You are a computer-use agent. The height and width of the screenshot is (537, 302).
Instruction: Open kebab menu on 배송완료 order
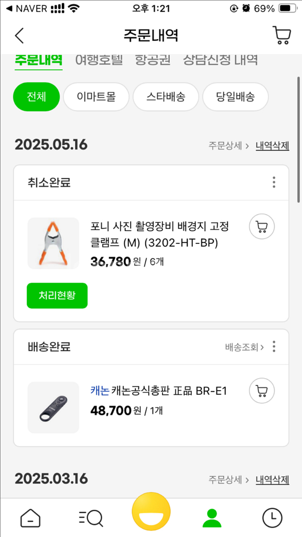point(274,347)
